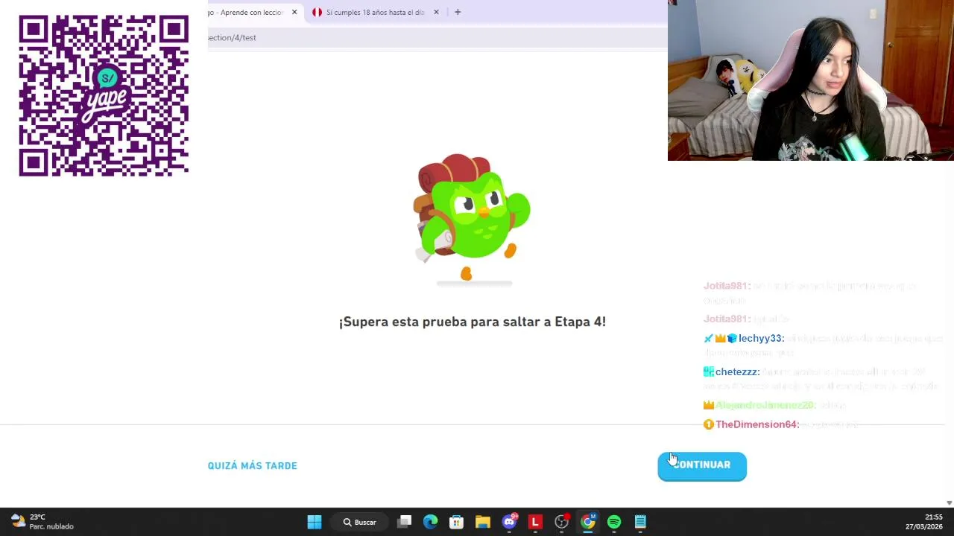Open a new browser tab with plus
The height and width of the screenshot is (536, 954).
[458, 12]
